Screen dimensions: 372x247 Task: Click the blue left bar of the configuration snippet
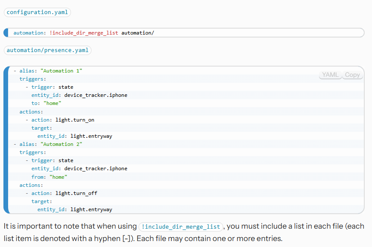click(x=6, y=33)
